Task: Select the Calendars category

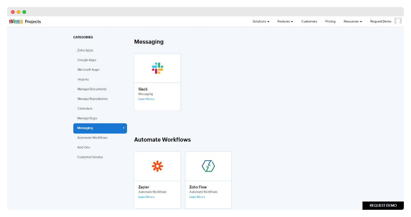Action: 85,108
